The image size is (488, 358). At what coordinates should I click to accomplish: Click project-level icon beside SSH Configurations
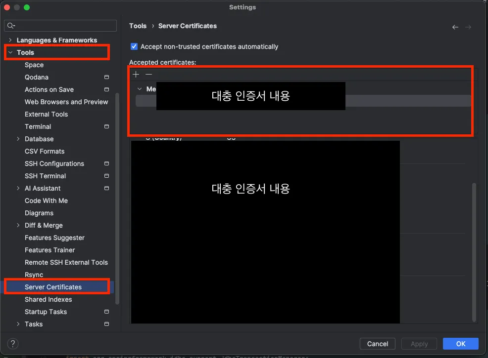pyautogui.click(x=106, y=163)
